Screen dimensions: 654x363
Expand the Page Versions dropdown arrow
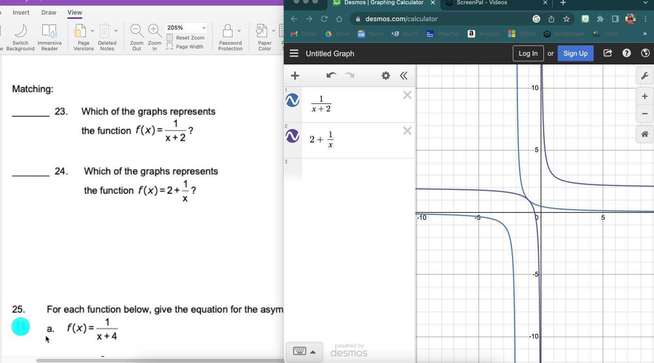point(93,30)
